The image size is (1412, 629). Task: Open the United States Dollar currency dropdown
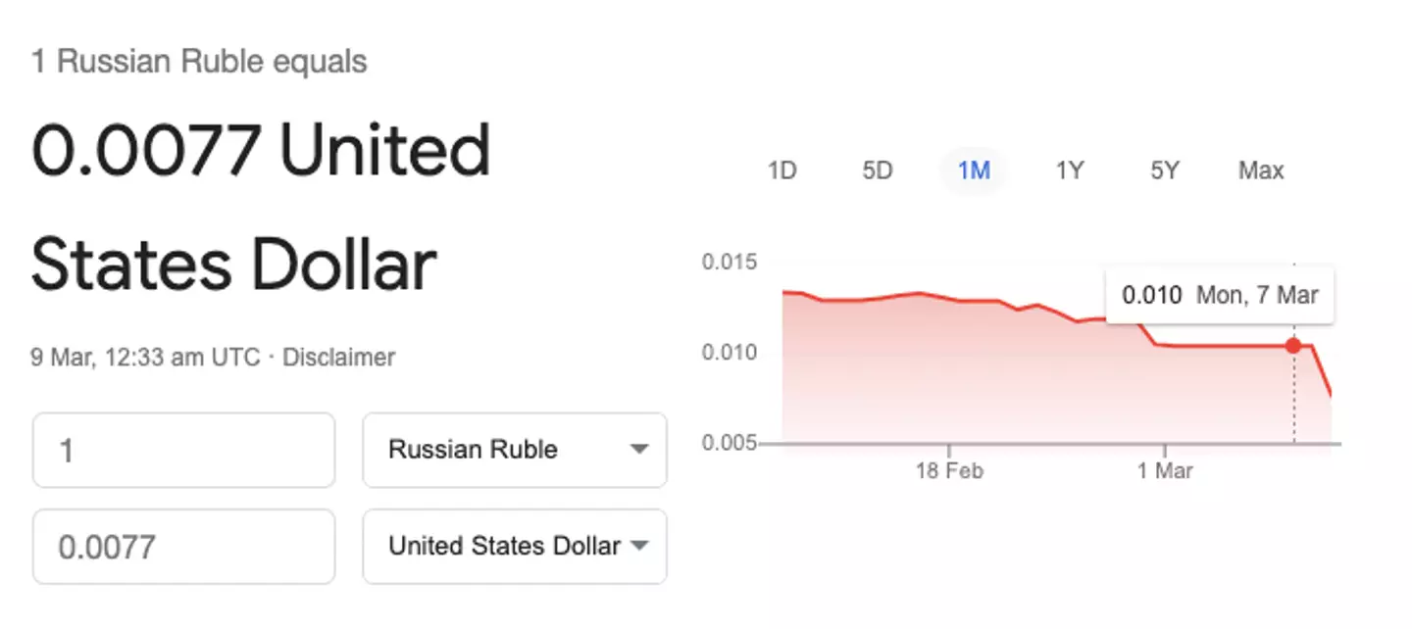click(515, 546)
